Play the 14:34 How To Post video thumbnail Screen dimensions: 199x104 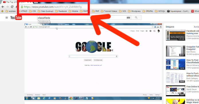(175, 64)
